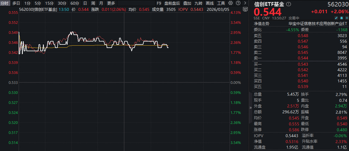349x151 pixels.
Task: Enable 叠加 overlay comparison
Action: (187, 3)
